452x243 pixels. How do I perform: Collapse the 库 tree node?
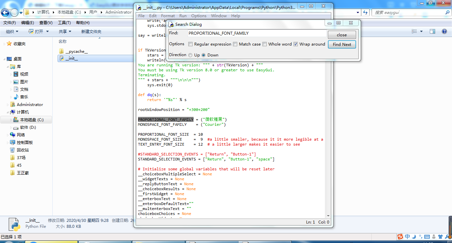8,67
